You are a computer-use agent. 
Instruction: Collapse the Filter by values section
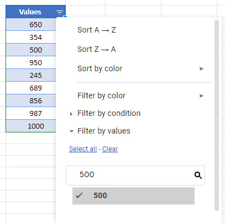[x=103, y=131]
